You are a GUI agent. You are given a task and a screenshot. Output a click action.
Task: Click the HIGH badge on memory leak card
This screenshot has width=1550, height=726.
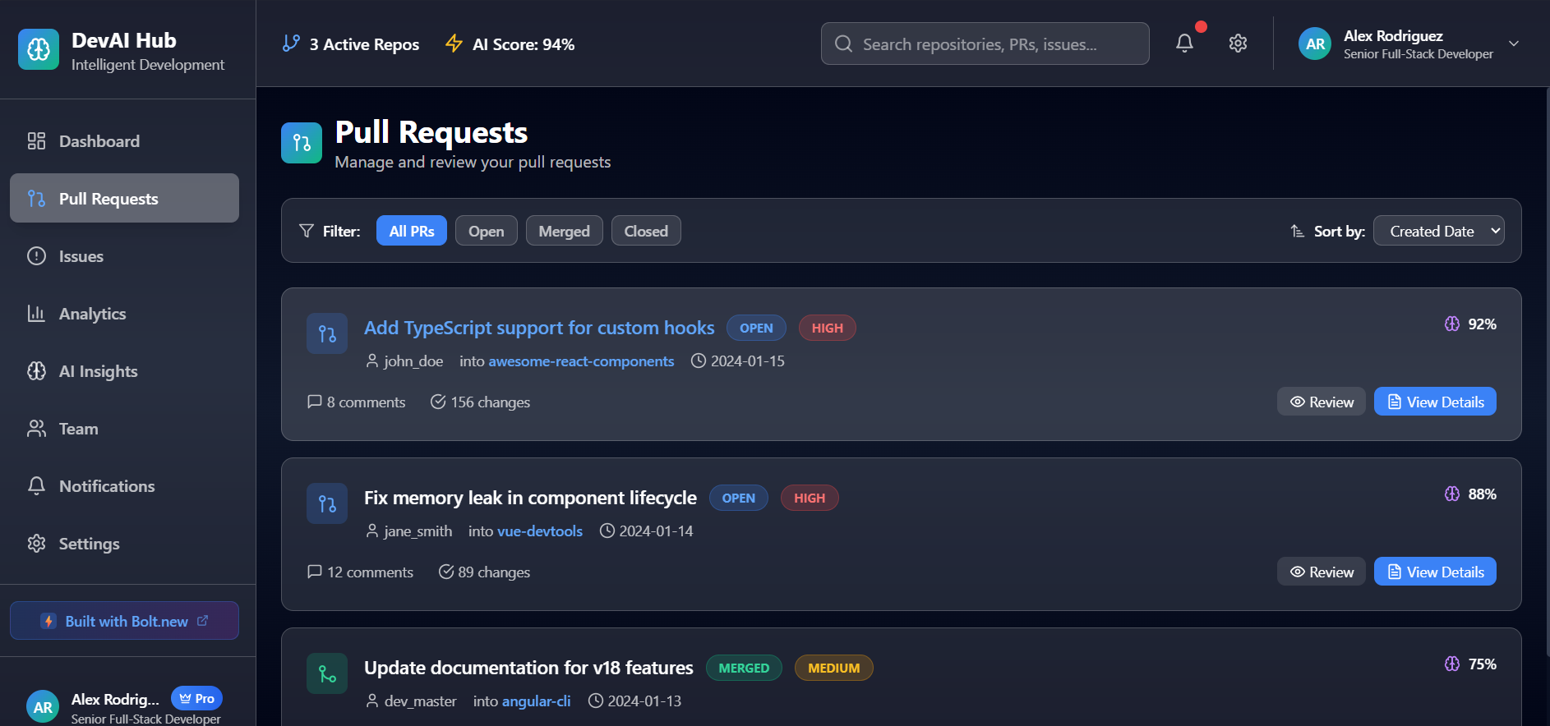(810, 498)
